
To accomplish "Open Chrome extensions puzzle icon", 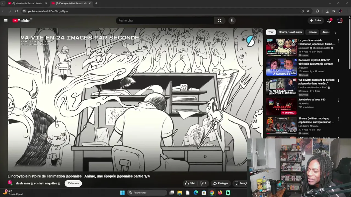I will [317, 11].
